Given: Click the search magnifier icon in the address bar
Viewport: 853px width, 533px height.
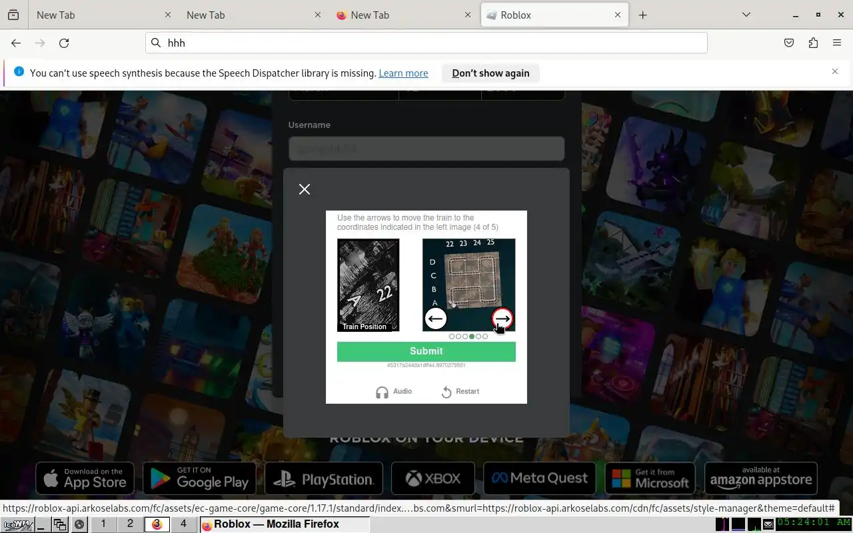Looking at the screenshot, I should (156, 43).
